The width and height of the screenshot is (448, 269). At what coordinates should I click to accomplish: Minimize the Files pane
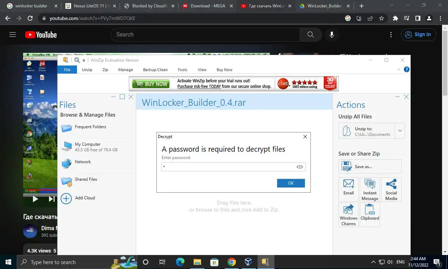click(x=113, y=97)
